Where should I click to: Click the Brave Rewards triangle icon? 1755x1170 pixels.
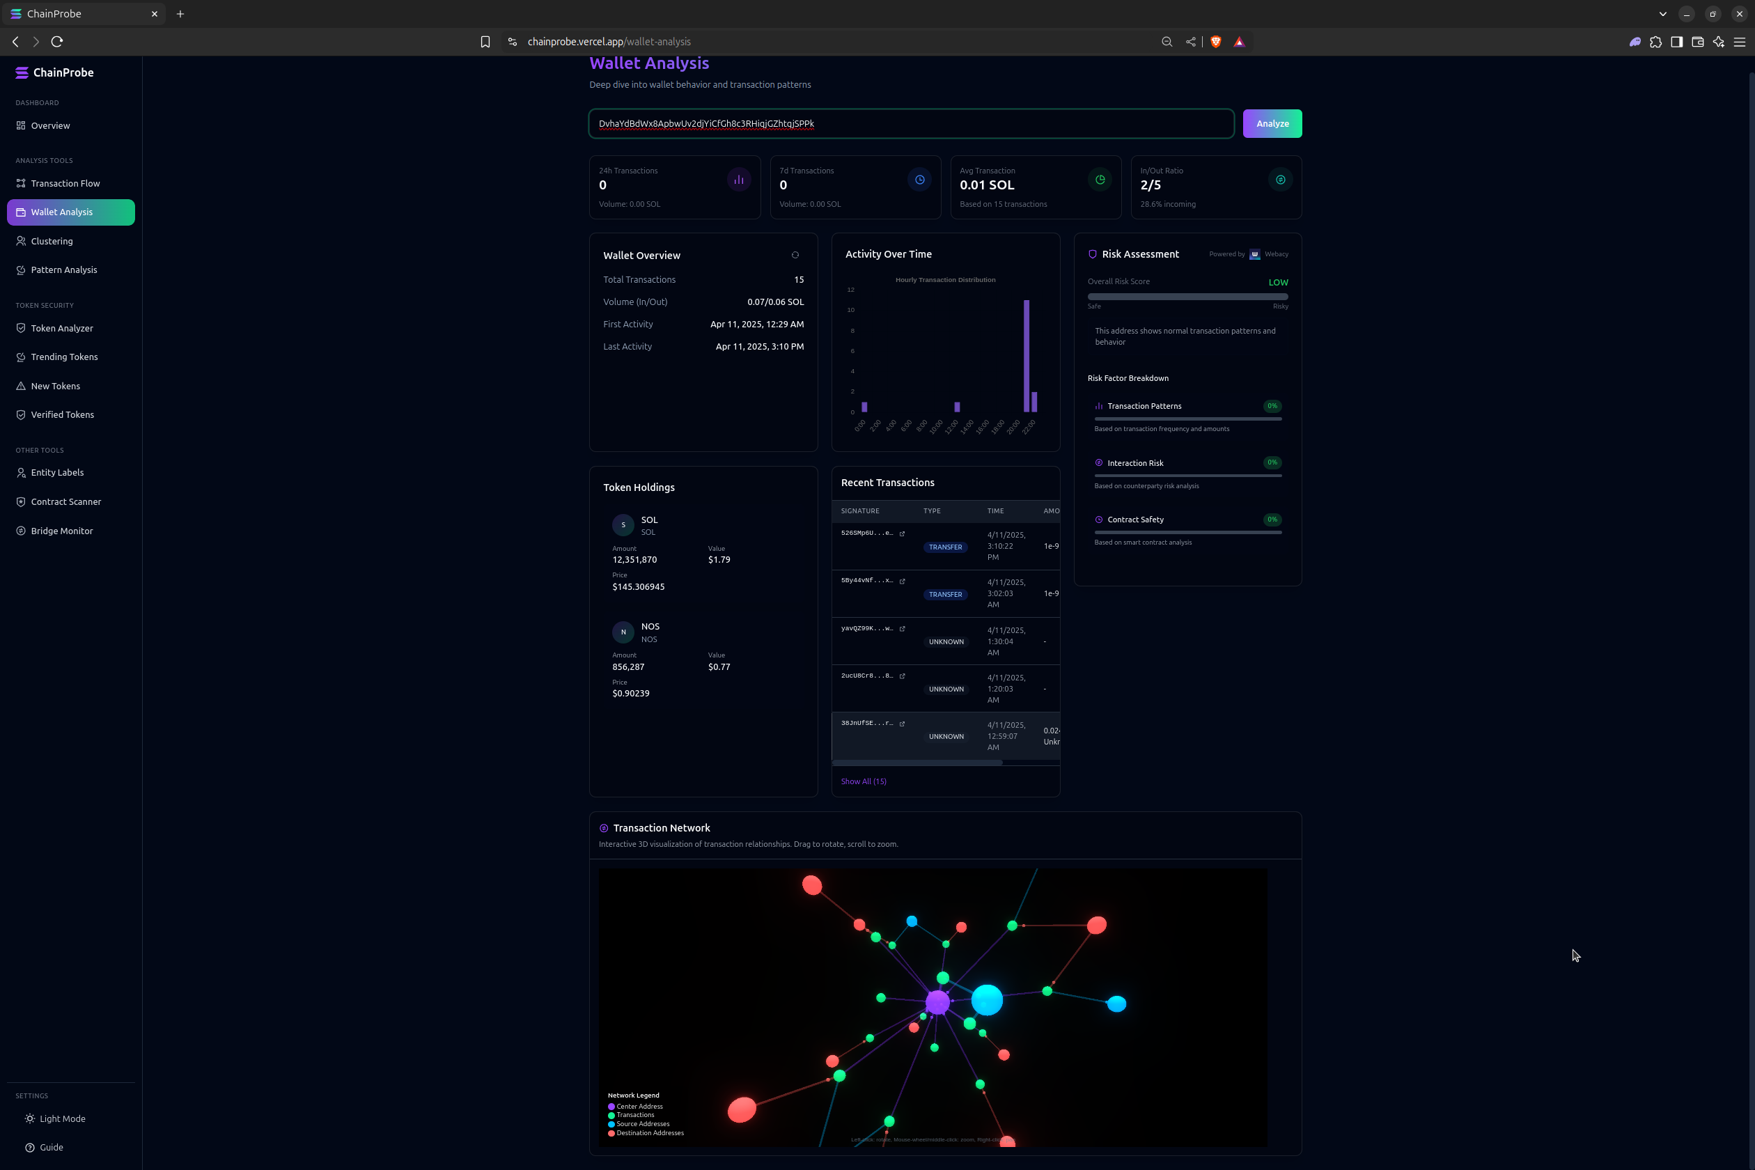[x=1240, y=42]
